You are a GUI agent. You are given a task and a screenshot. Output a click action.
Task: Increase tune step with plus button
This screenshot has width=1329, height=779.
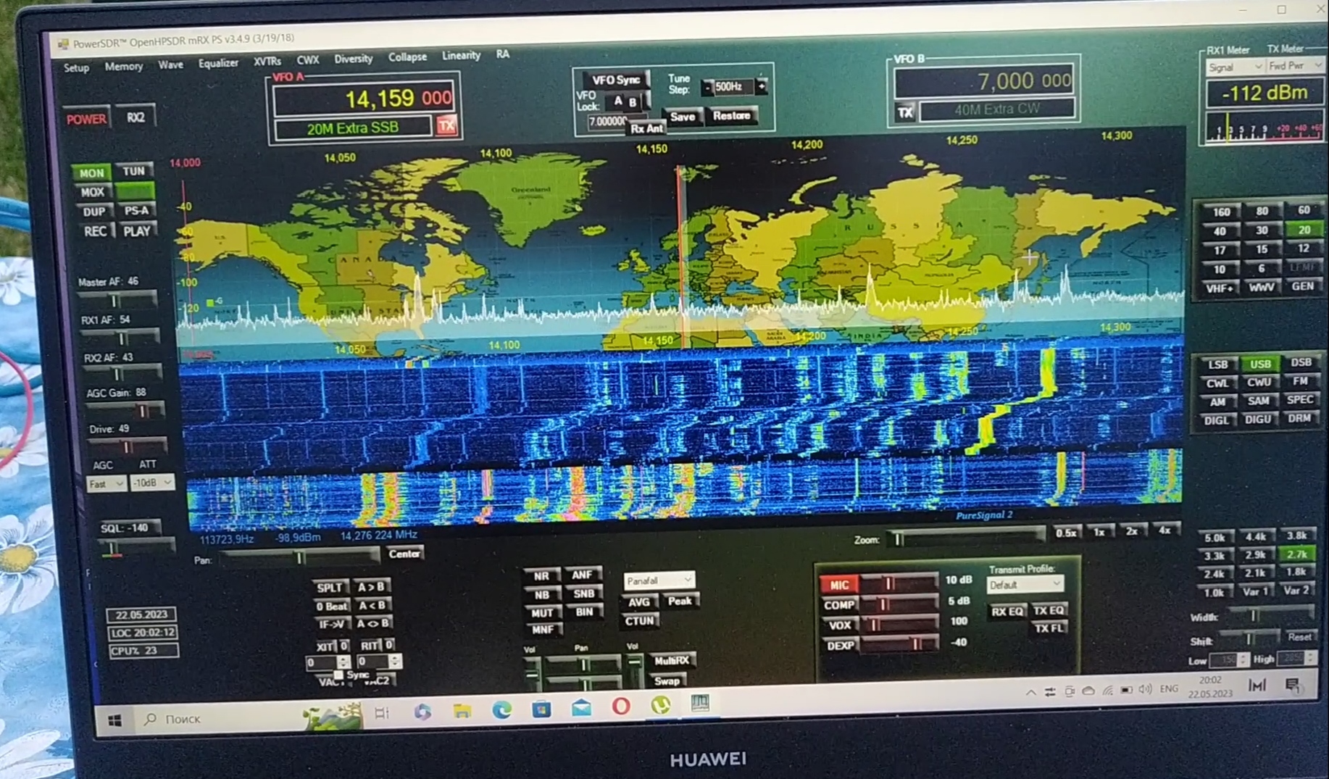pyautogui.click(x=762, y=86)
